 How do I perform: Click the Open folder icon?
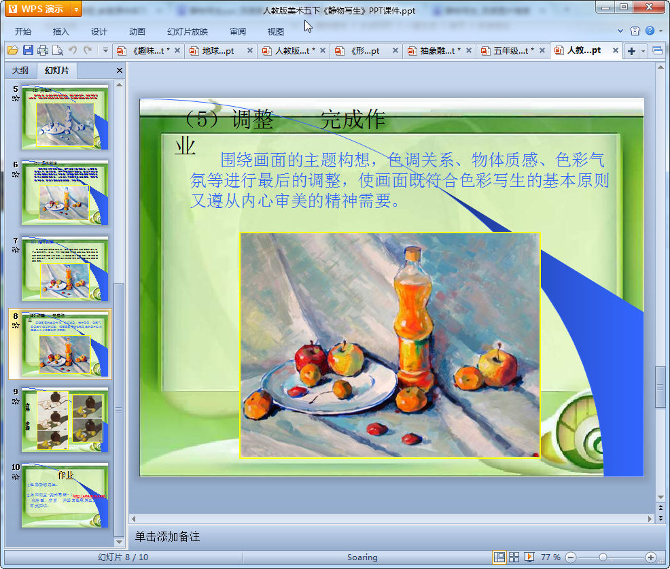click(x=13, y=50)
